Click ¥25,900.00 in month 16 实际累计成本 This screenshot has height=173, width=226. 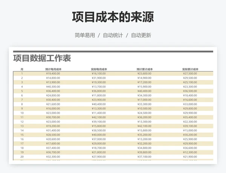coord(190,139)
